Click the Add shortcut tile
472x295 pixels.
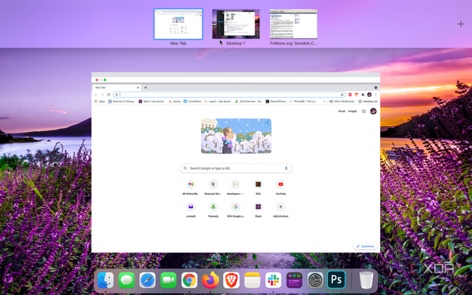[x=280, y=210]
